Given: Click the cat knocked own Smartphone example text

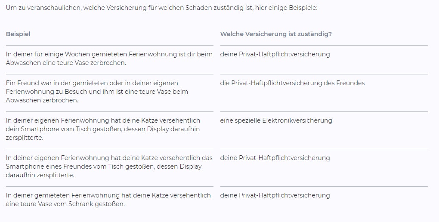Looking at the screenshot, I should pos(103,129).
